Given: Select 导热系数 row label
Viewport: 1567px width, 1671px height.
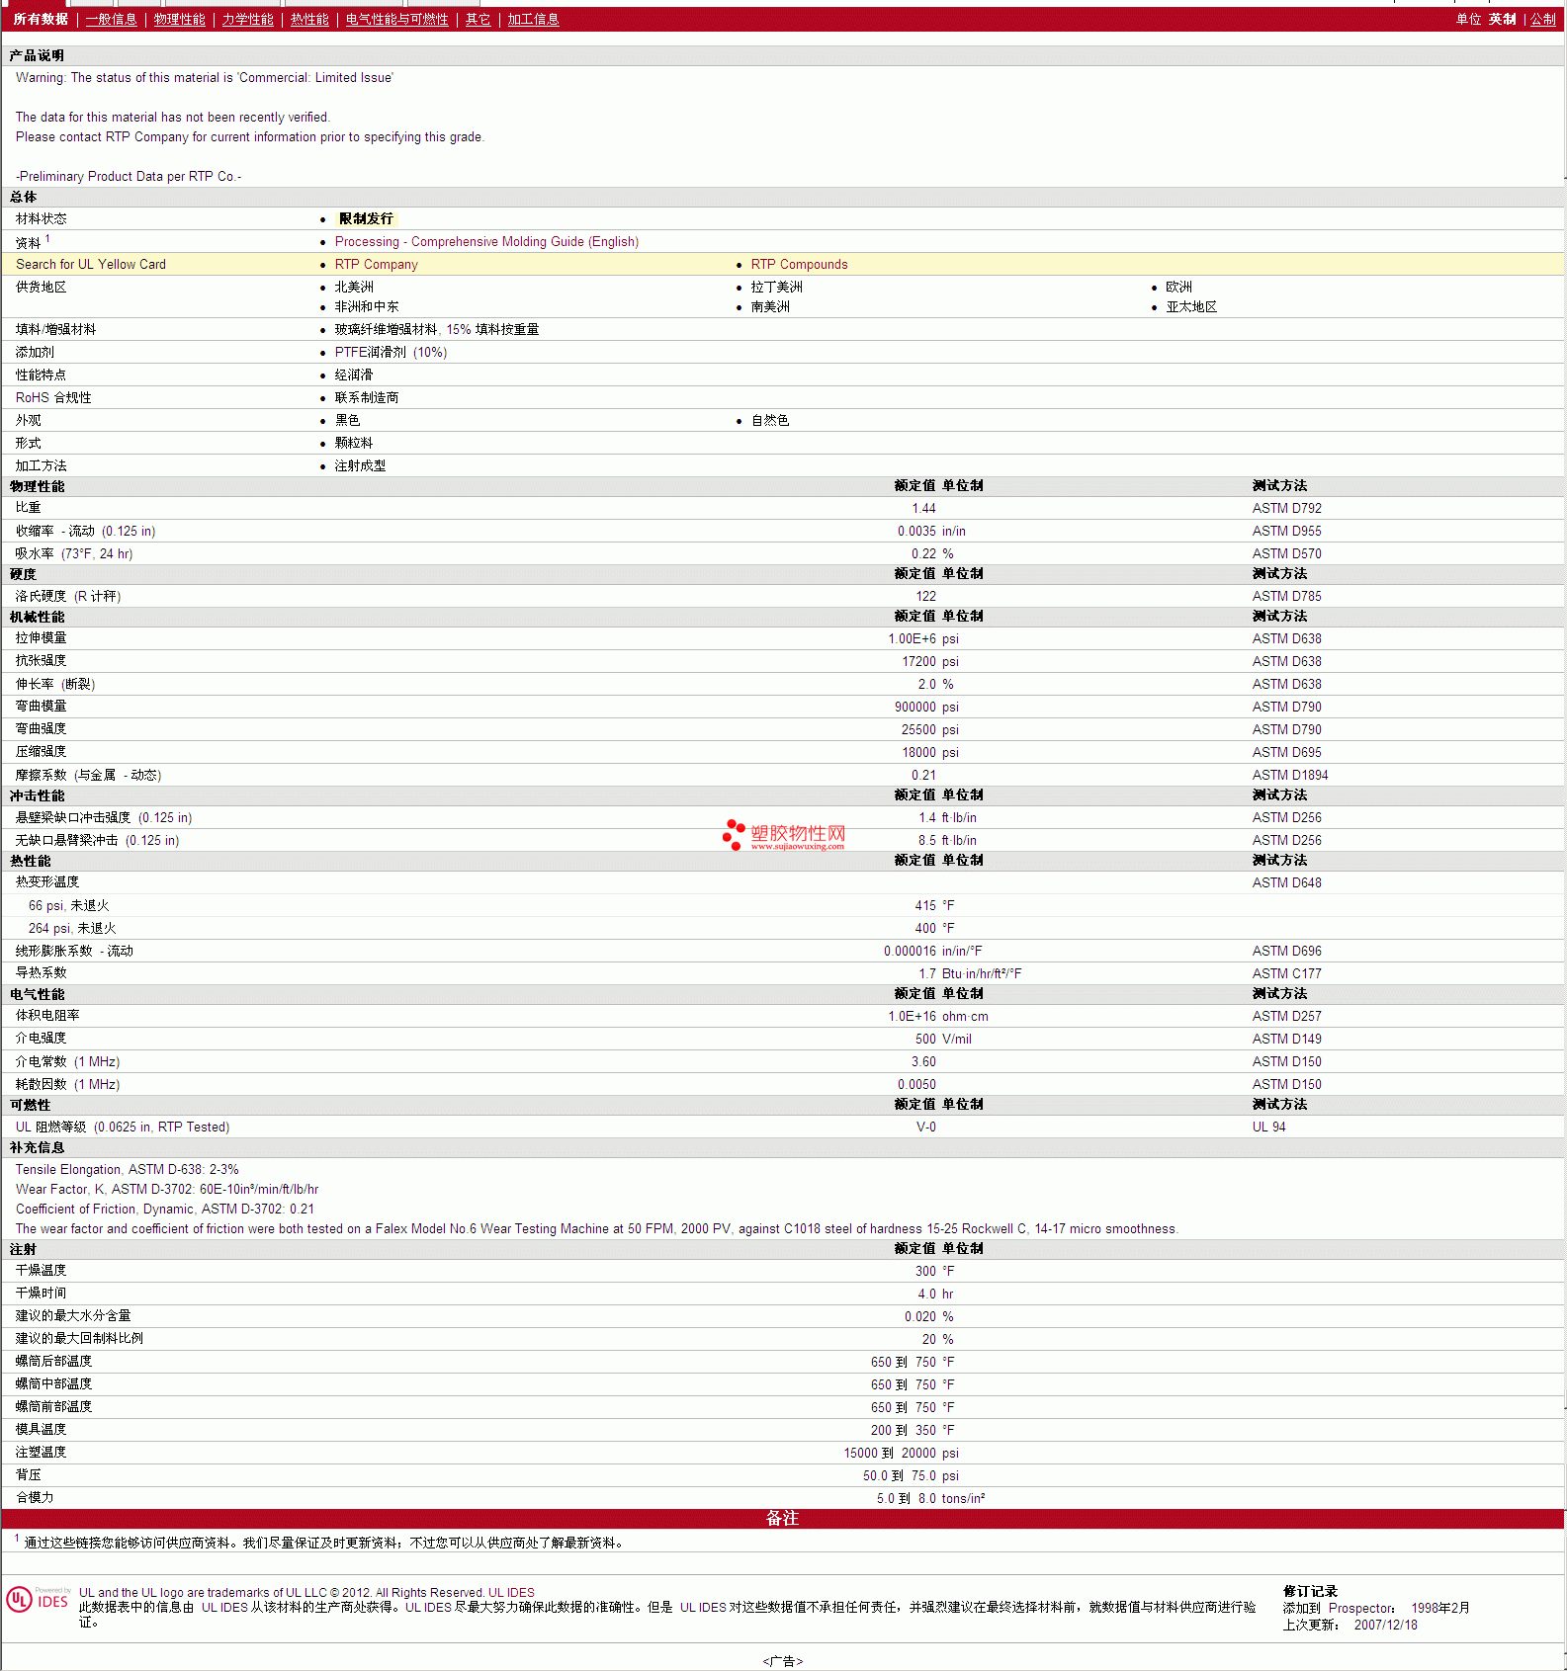Looking at the screenshot, I should (x=41, y=972).
